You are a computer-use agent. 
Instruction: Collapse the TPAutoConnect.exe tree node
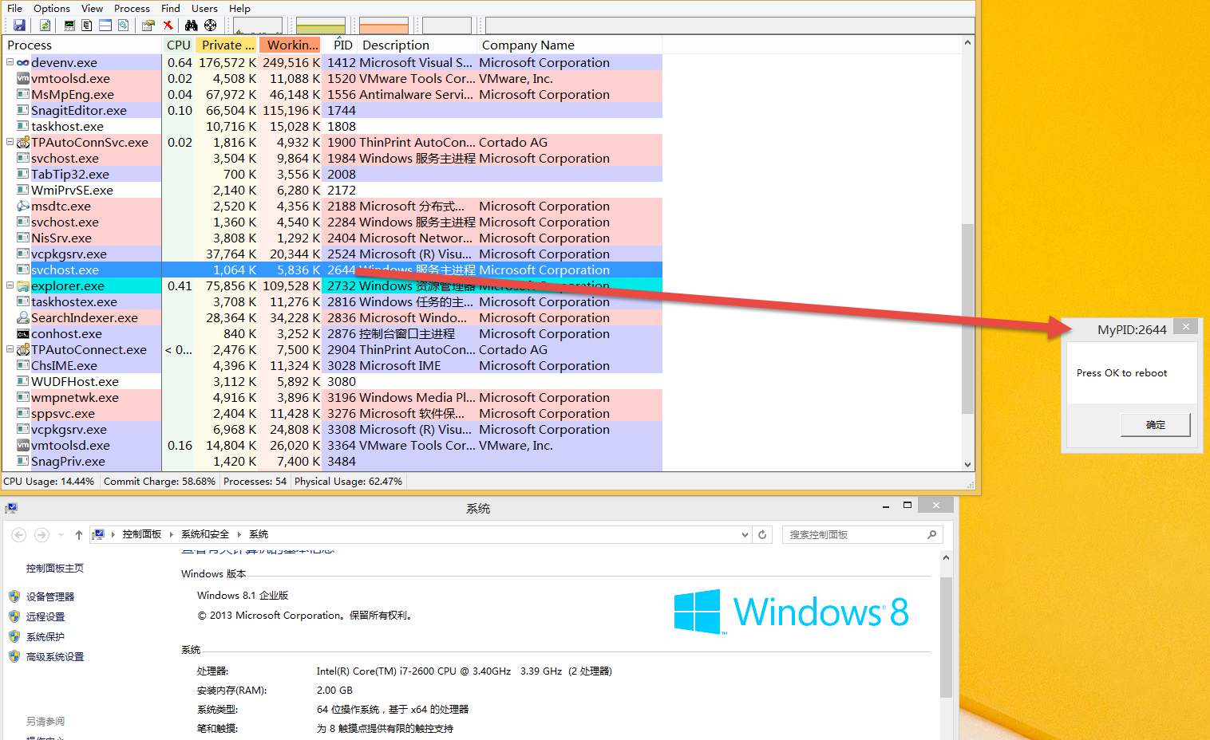coord(10,349)
